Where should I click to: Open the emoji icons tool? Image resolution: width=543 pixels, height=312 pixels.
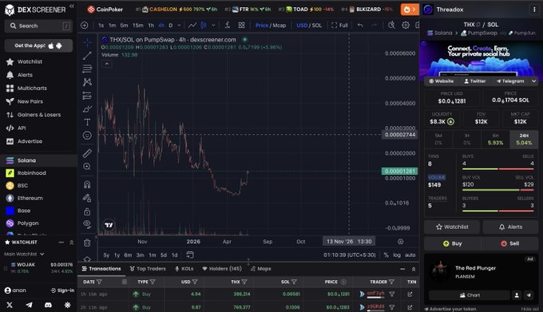tap(87, 136)
